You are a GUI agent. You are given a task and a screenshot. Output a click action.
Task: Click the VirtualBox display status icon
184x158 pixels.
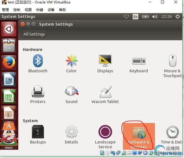point(134,153)
